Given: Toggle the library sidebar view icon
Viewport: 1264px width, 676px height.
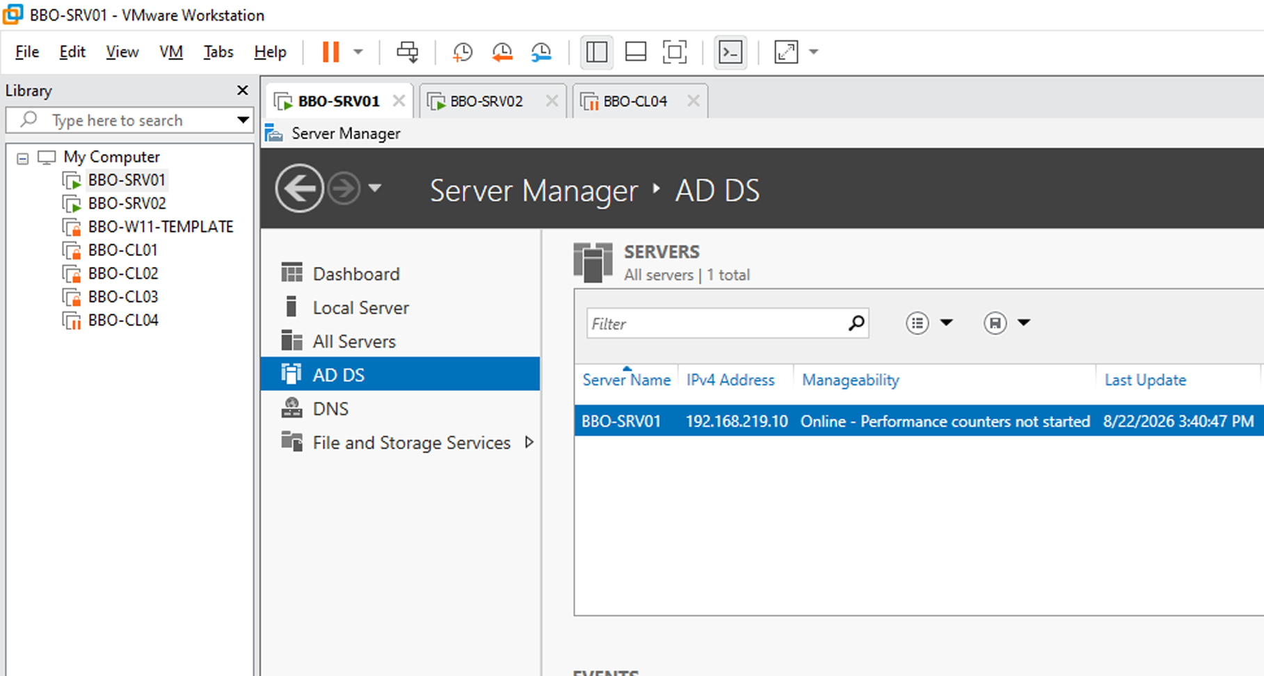Looking at the screenshot, I should click(597, 52).
